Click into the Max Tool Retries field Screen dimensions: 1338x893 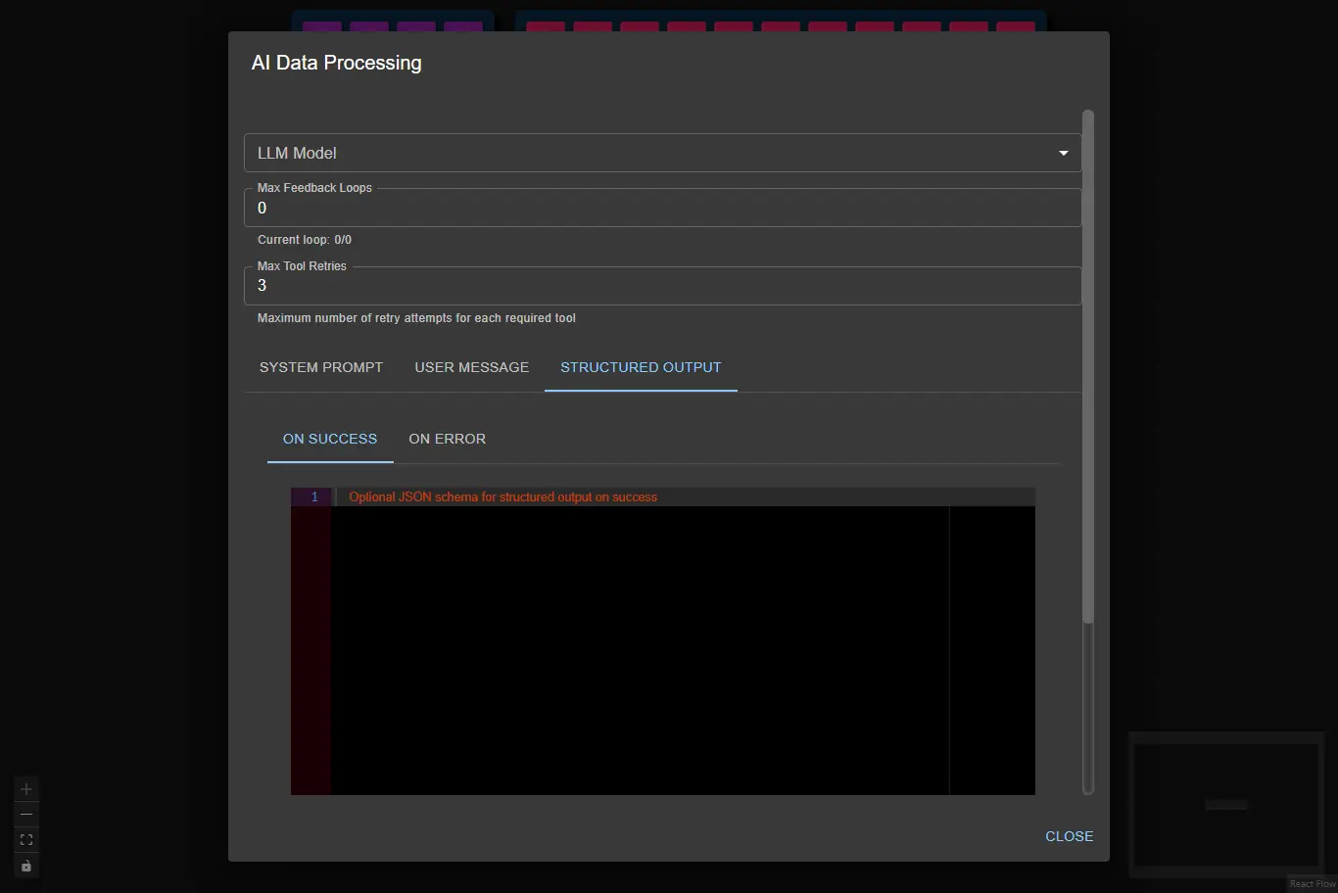coord(662,286)
